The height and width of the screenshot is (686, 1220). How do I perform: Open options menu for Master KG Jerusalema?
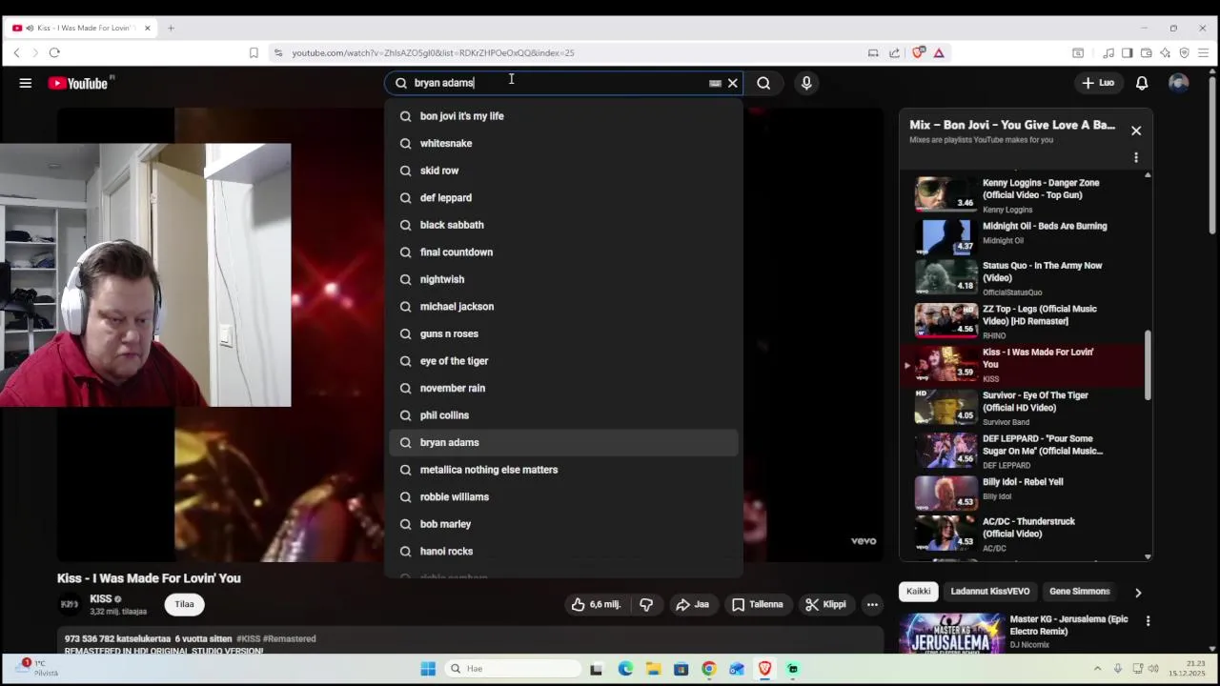click(1148, 621)
